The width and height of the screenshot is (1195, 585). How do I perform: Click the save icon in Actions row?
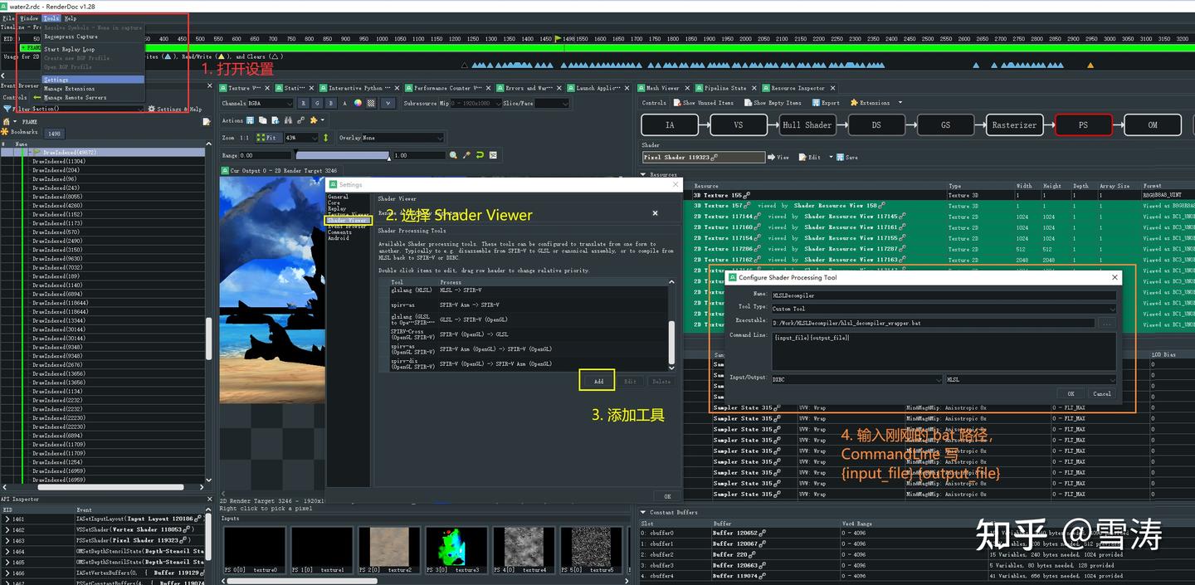click(x=250, y=120)
